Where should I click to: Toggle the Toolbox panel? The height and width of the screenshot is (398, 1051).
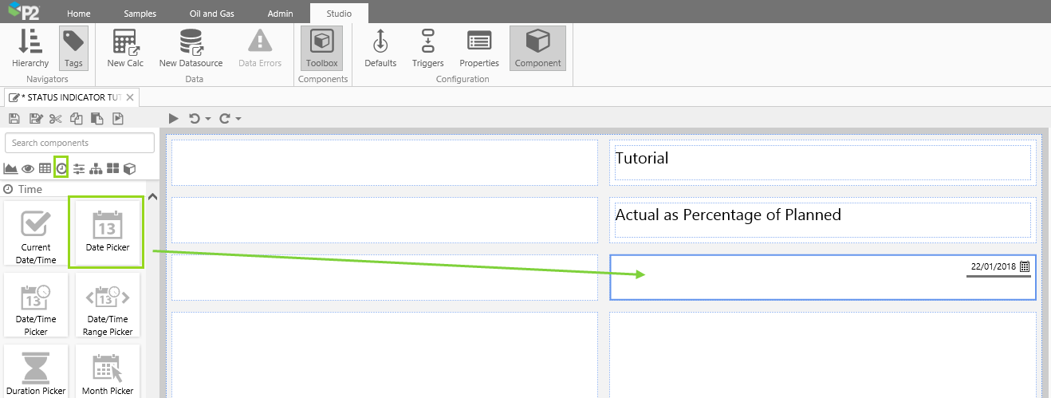coord(322,48)
